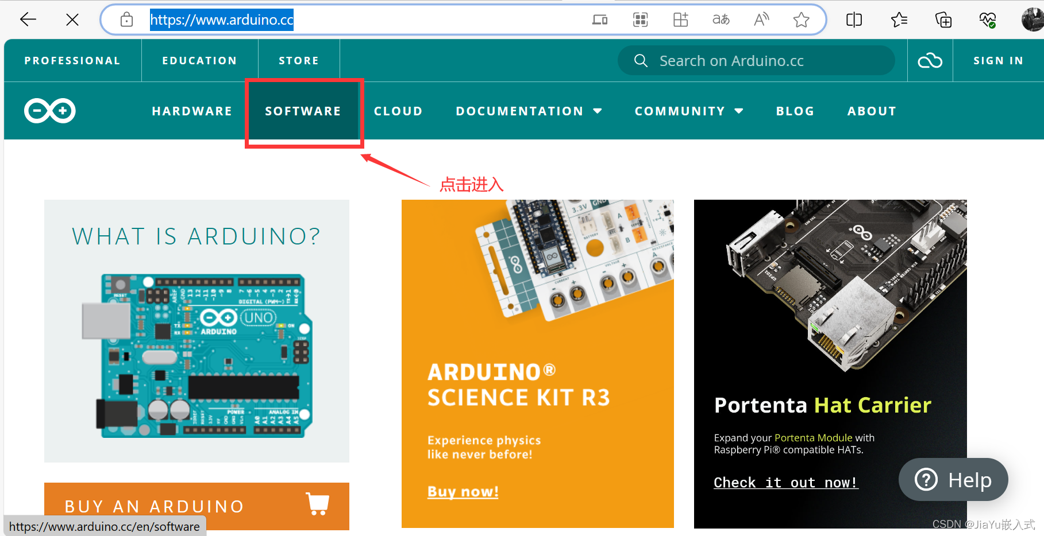The height and width of the screenshot is (536, 1044).
Task: Open the device emulation icon in address bar
Action: (600, 20)
